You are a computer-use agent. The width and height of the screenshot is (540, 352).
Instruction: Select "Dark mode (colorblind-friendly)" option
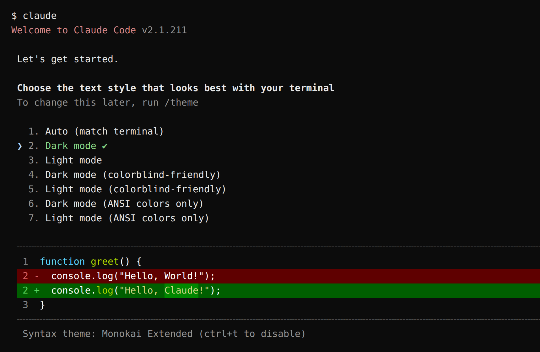pyautogui.click(x=124, y=175)
